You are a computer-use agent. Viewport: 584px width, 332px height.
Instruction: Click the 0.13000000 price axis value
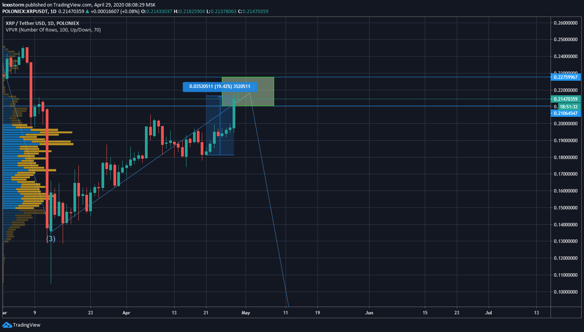(x=566, y=241)
